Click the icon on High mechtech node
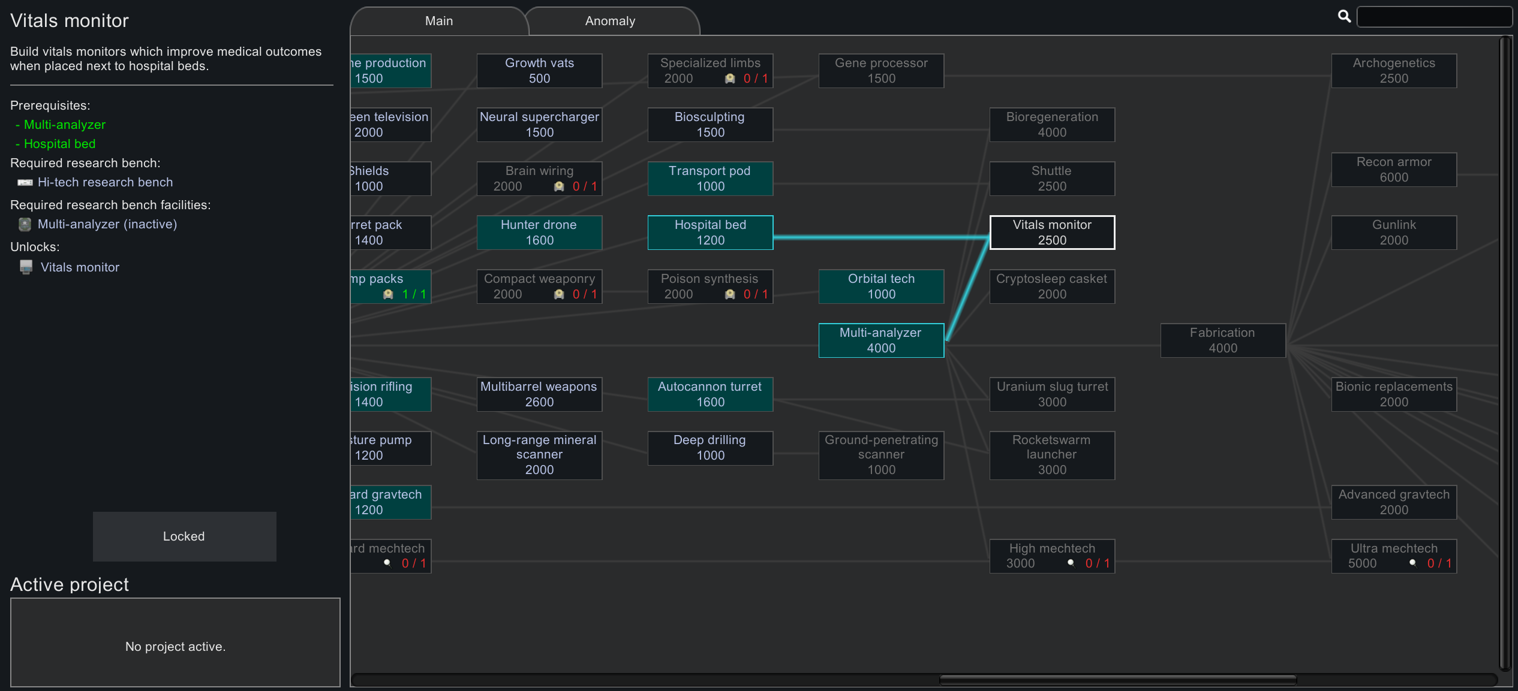1518x691 pixels. pos(1071,563)
